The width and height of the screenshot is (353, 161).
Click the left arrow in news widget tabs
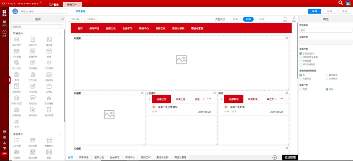point(222,99)
